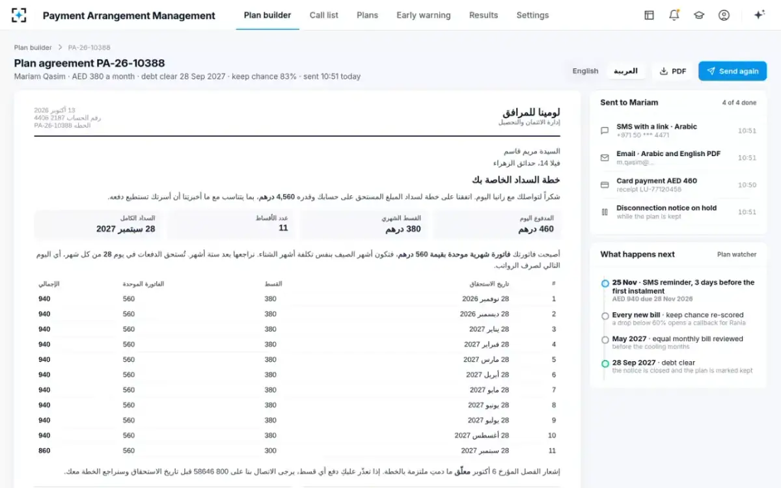Image resolution: width=781 pixels, height=488 pixels.
Task: Click the Every new bill timeline marker
Action: (605, 316)
